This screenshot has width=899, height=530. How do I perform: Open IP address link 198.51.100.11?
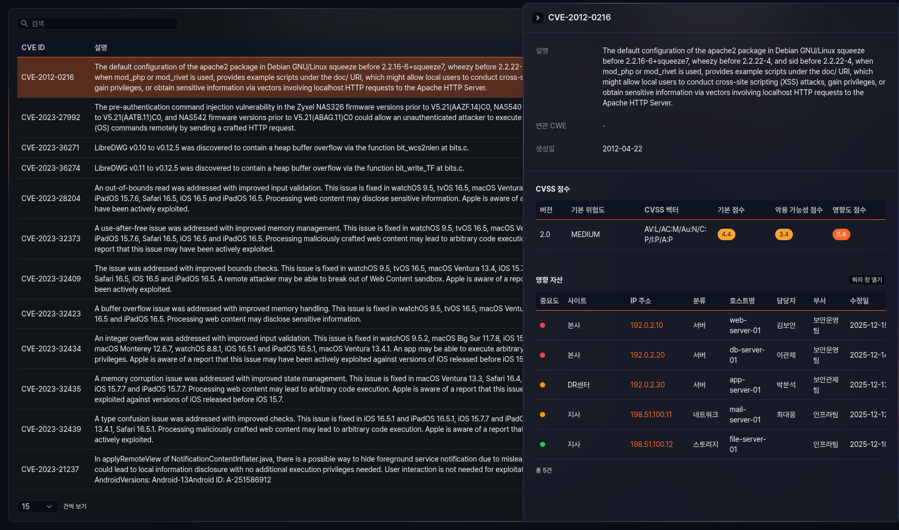coord(651,415)
